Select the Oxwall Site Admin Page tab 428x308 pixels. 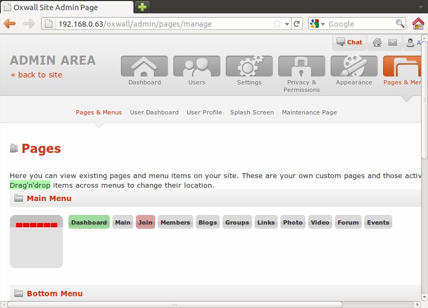click(x=67, y=7)
